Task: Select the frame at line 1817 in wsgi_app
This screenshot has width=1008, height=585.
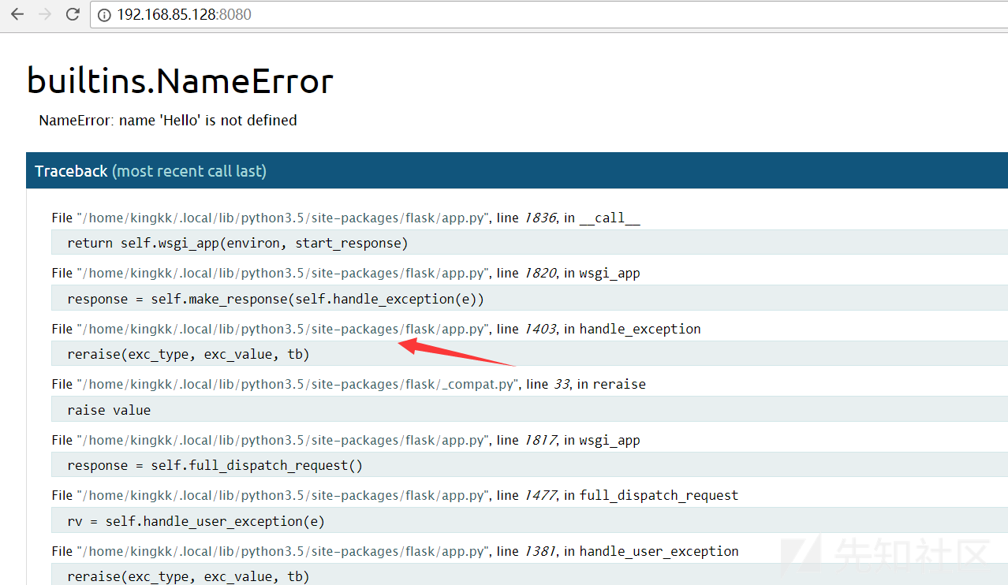Action: point(345,440)
